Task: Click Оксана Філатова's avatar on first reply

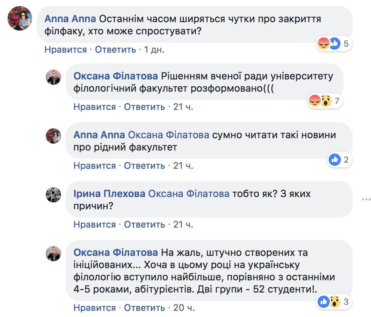Action: 53,77
